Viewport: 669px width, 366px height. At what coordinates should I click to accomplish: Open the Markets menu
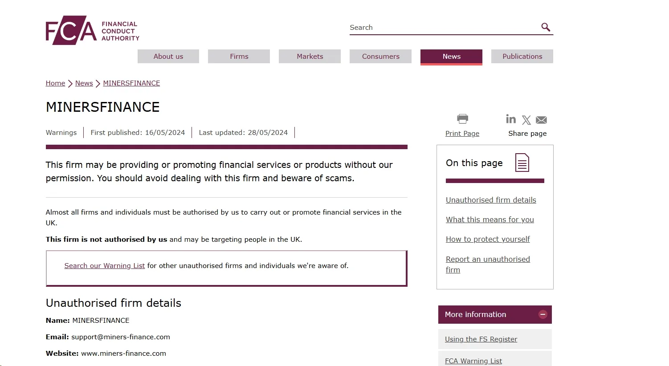tap(310, 57)
